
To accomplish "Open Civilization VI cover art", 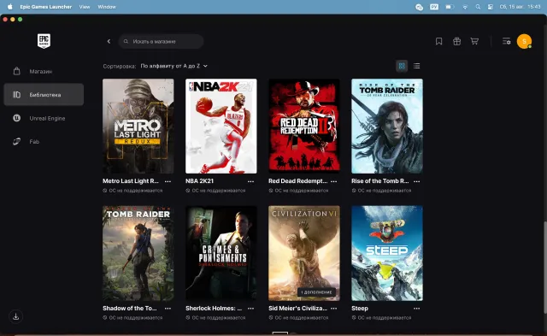I will [304, 253].
